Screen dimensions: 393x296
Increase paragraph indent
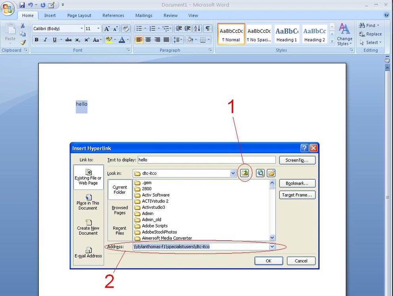tap(188, 28)
